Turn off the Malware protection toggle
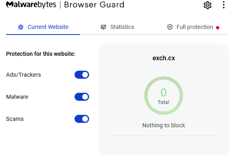The width and height of the screenshot is (233, 155). click(x=82, y=97)
